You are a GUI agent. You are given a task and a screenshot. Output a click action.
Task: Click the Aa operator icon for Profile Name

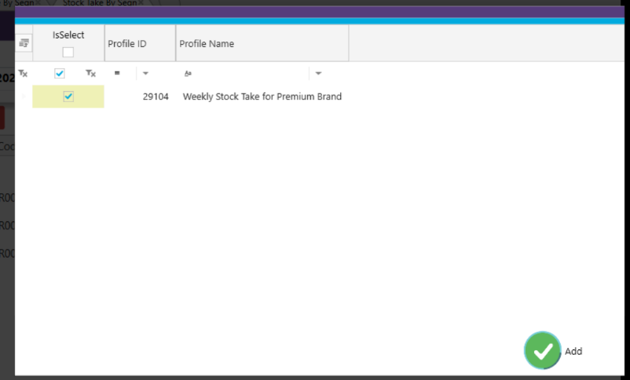[x=188, y=73]
